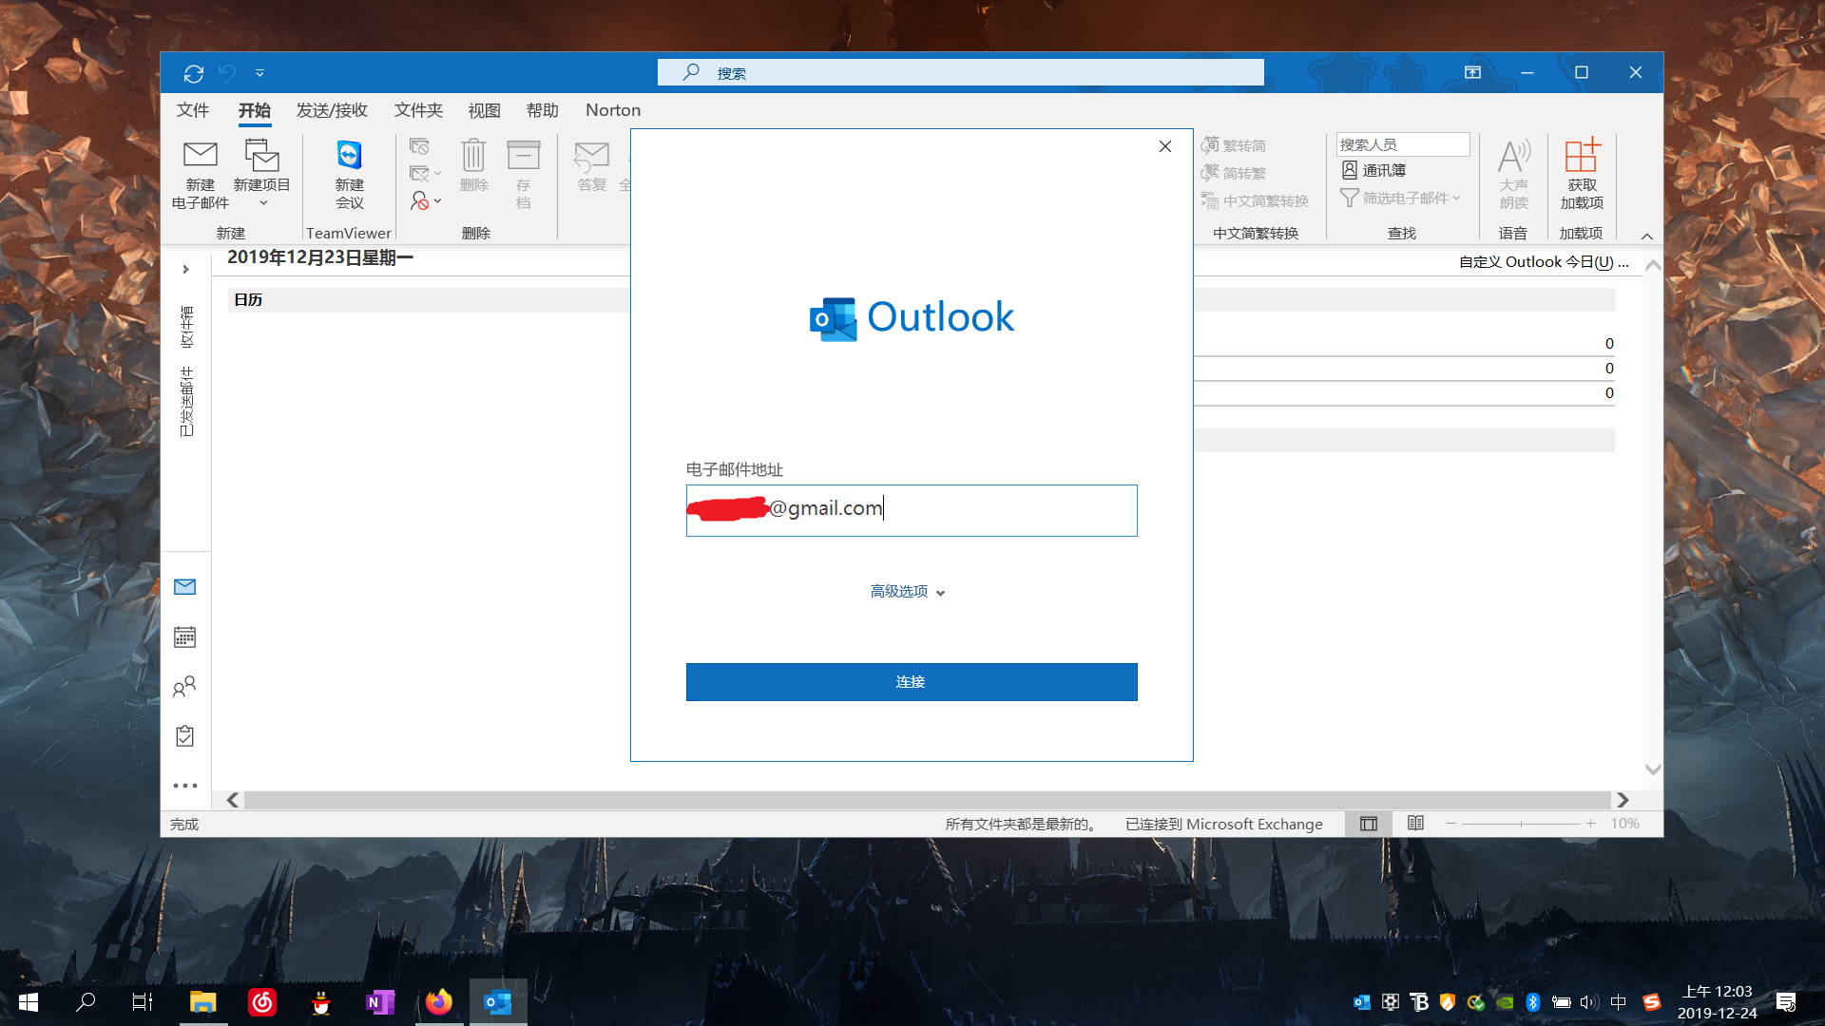This screenshot has width=1825, height=1026.
Task: Open the clean up conversation dropdown
Action: (425, 174)
